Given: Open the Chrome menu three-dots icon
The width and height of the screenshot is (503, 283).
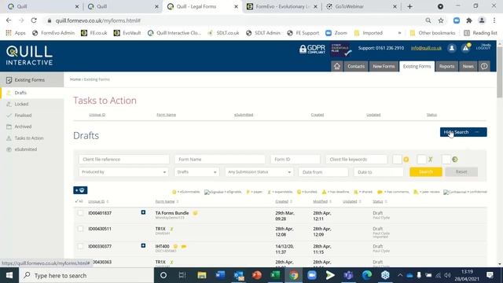Looking at the screenshot, I should point(494,20).
